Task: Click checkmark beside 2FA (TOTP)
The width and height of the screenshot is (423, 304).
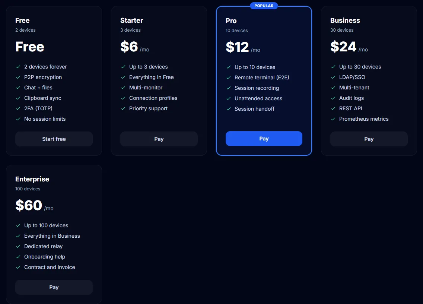Action: click(x=18, y=108)
